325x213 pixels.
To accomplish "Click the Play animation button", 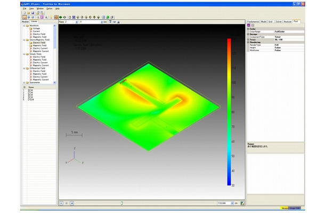I will click(x=61, y=203).
